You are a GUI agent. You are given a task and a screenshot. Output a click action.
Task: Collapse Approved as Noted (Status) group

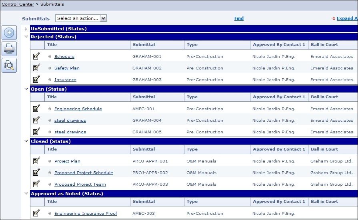tap(26, 194)
